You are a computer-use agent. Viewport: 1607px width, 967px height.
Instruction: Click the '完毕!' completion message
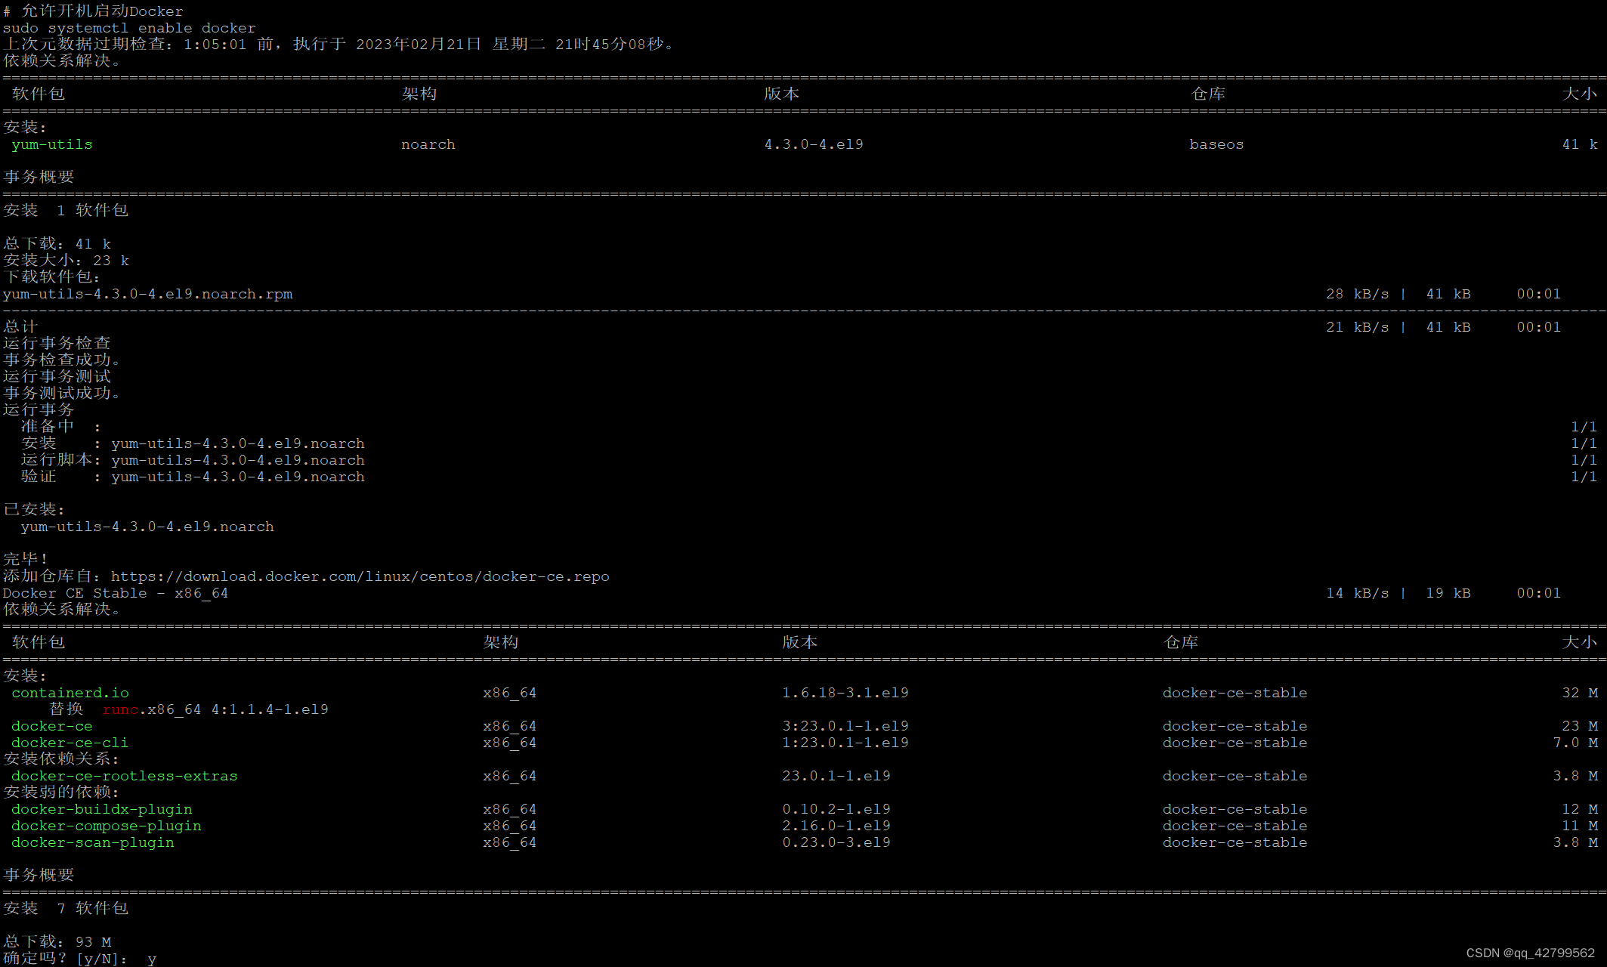coord(25,560)
